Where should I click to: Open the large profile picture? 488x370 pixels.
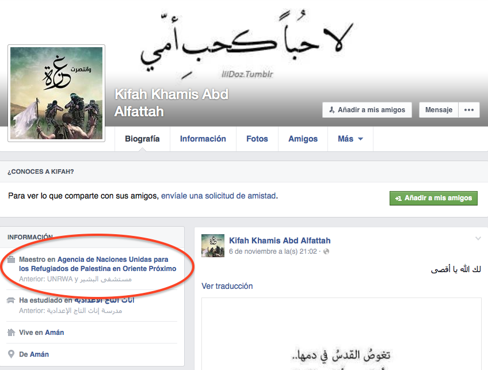pos(56,93)
